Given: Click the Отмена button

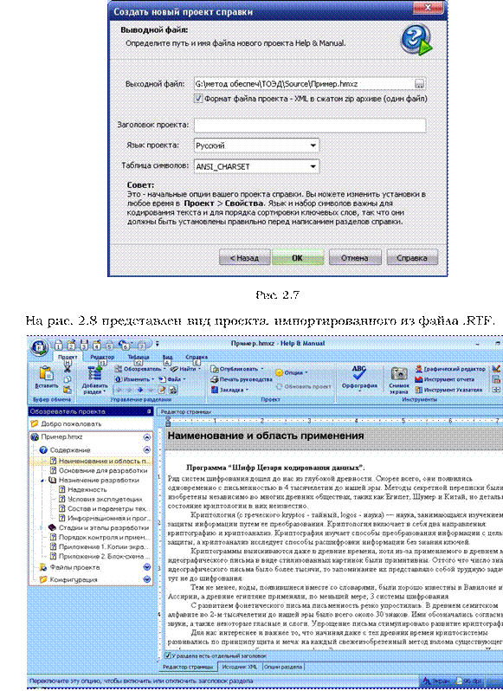Looking at the screenshot, I should pos(355,258).
